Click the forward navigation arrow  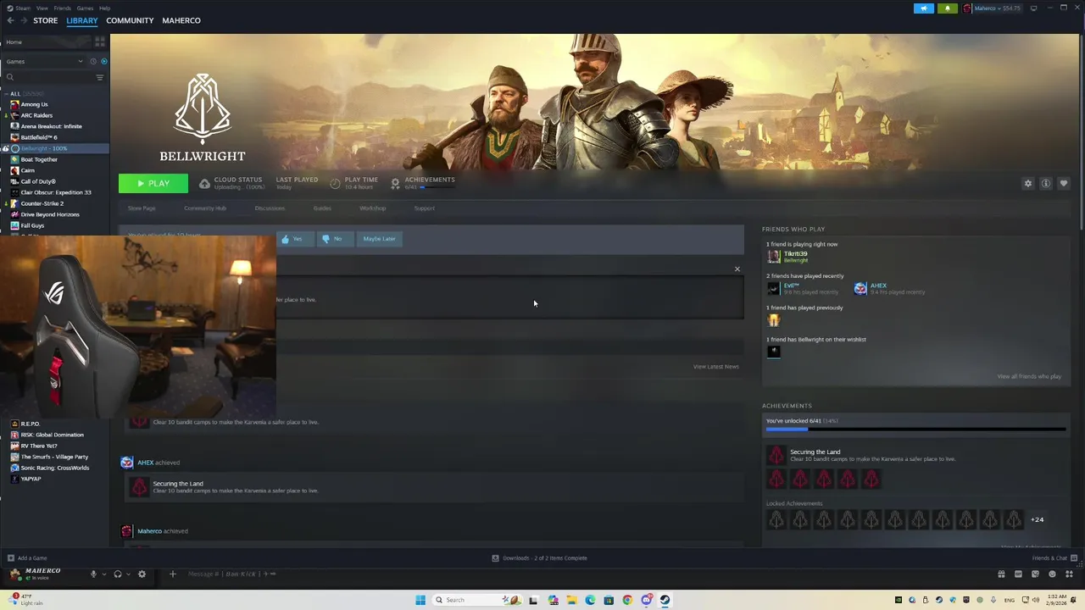[x=23, y=20]
